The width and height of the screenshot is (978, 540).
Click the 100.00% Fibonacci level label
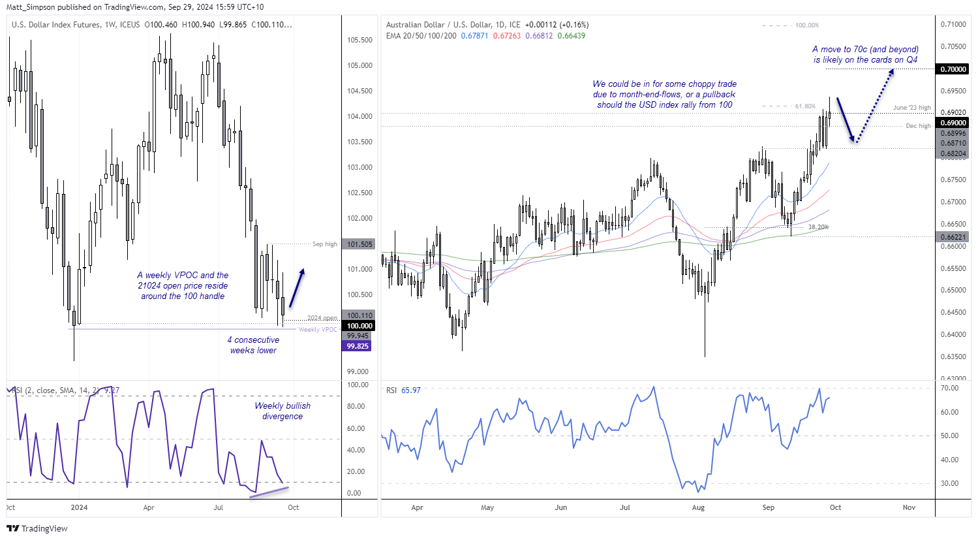point(807,25)
